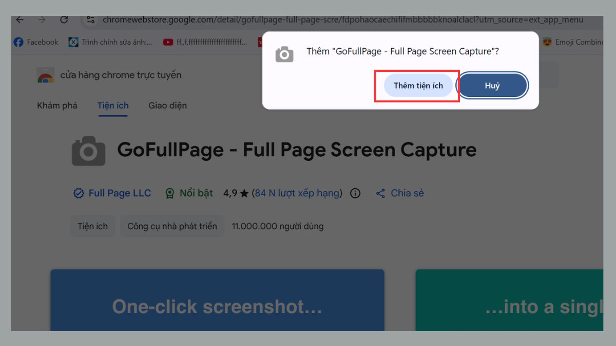Open the Trình chỉnh sửa ảnh bookmark
Screen dimensions: 616x346
point(110,42)
